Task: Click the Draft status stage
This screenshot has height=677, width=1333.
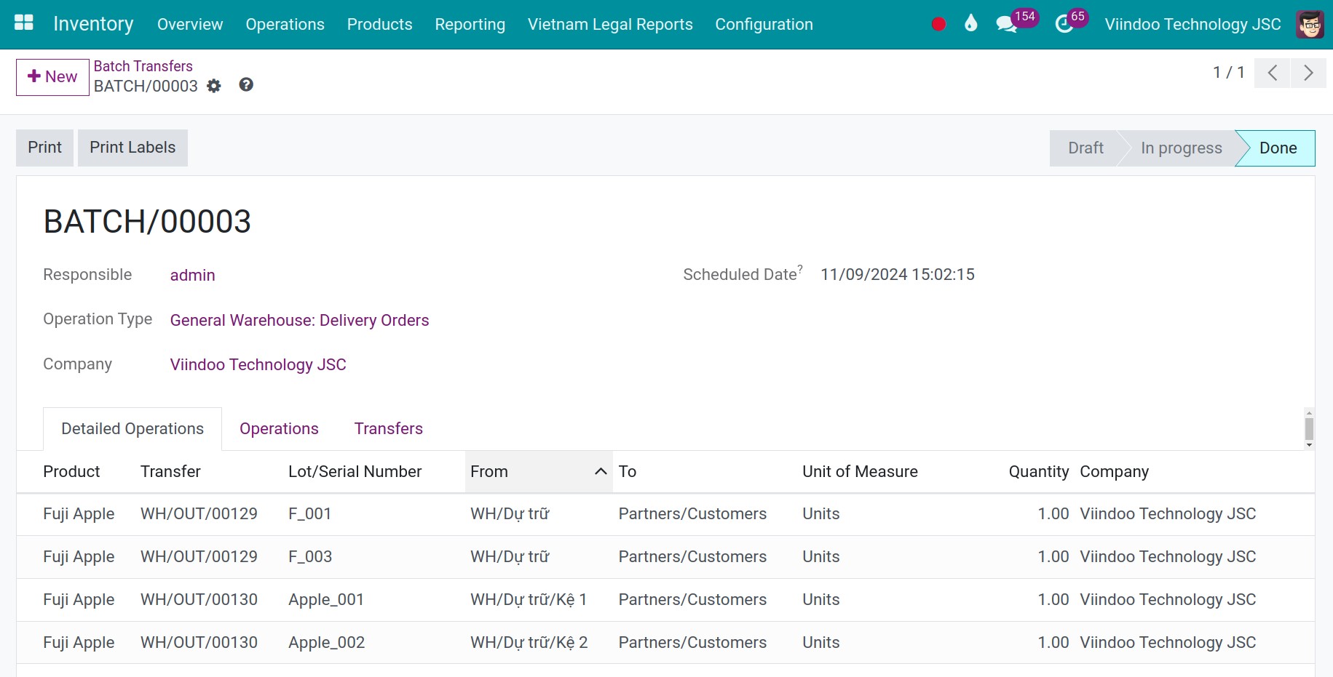Action: (x=1085, y=148)
